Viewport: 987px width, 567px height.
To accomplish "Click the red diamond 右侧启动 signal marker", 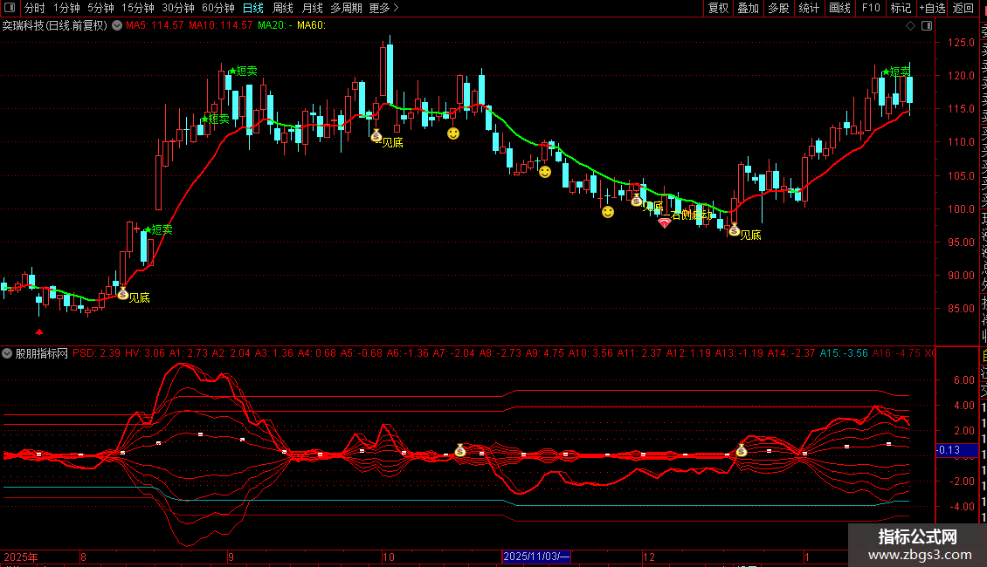I will 664,222.
